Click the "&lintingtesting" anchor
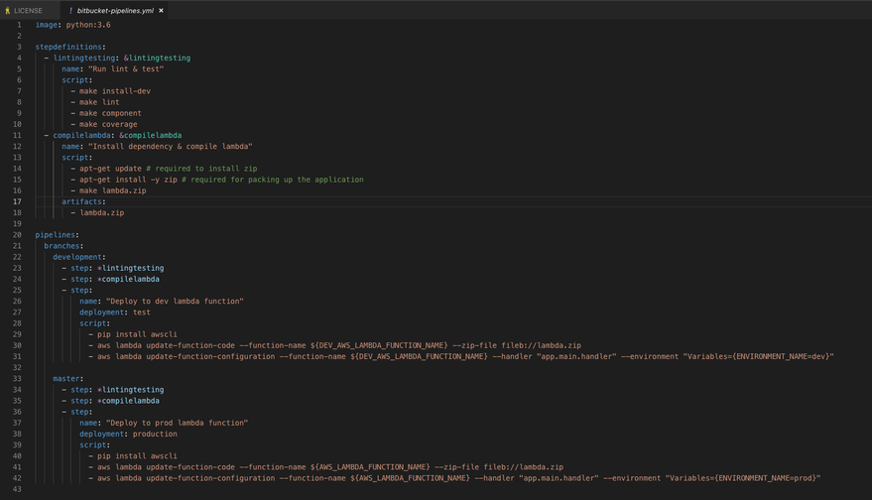This screenshot has width=872, height=500. [158, 58]
